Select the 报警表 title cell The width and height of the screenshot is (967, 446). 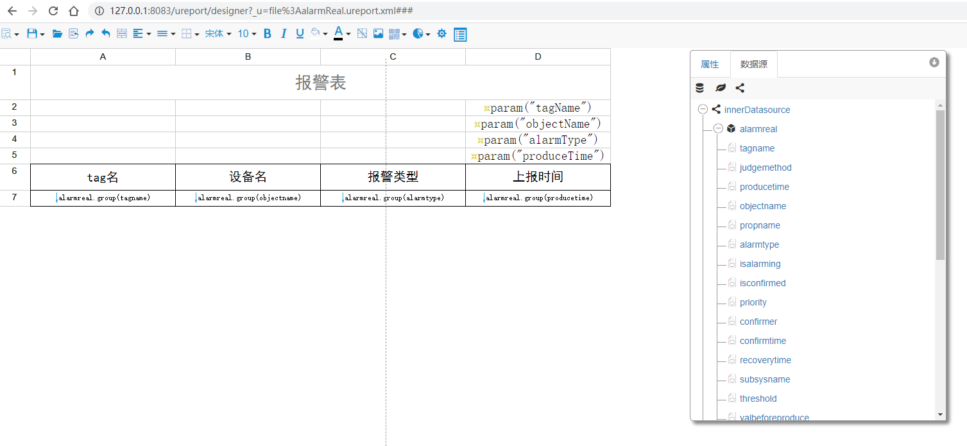[320, 82]
